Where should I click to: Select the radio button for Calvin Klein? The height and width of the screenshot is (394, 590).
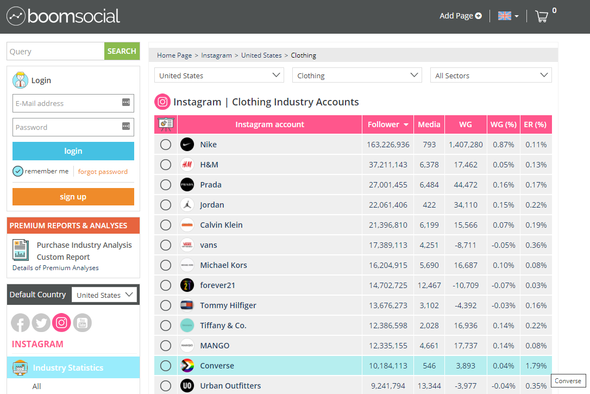coord(166,225)
